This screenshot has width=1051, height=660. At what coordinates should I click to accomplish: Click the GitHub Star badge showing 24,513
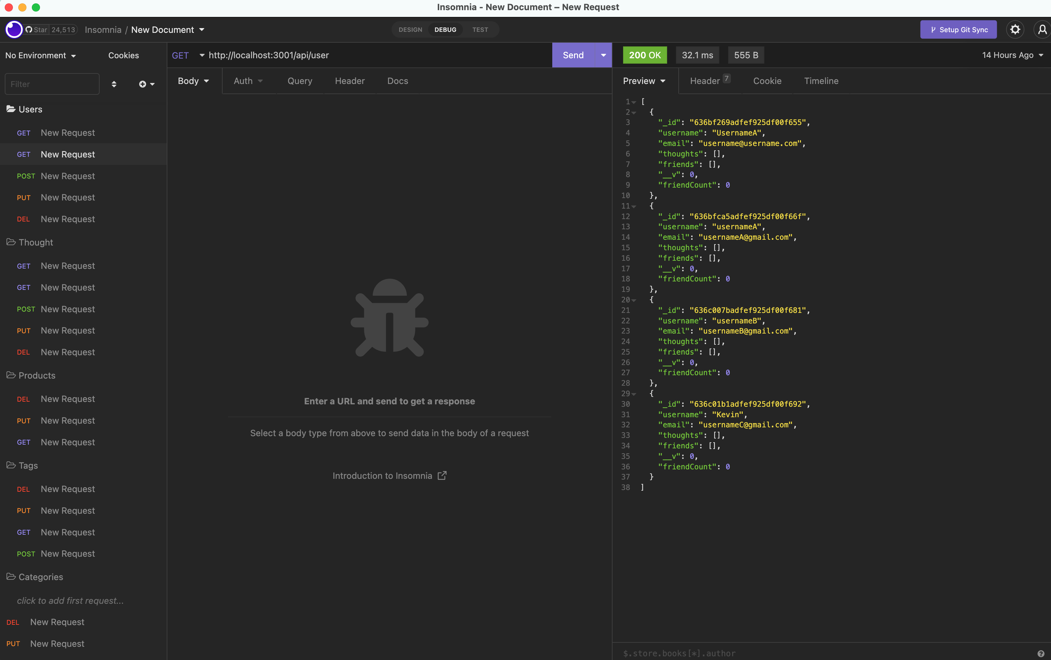coord(50,29)
